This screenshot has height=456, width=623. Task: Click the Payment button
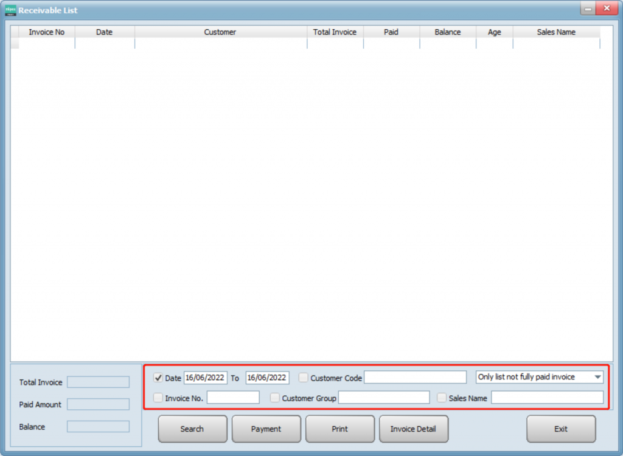(266, 429)
